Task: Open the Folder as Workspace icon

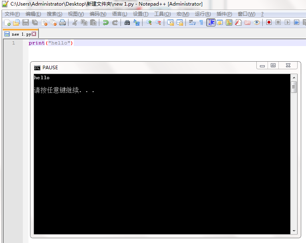Action: [x=248, y=23]
